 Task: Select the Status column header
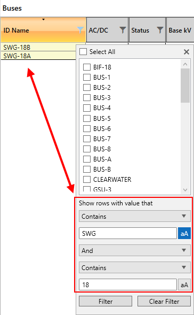(x=147, y=30)
